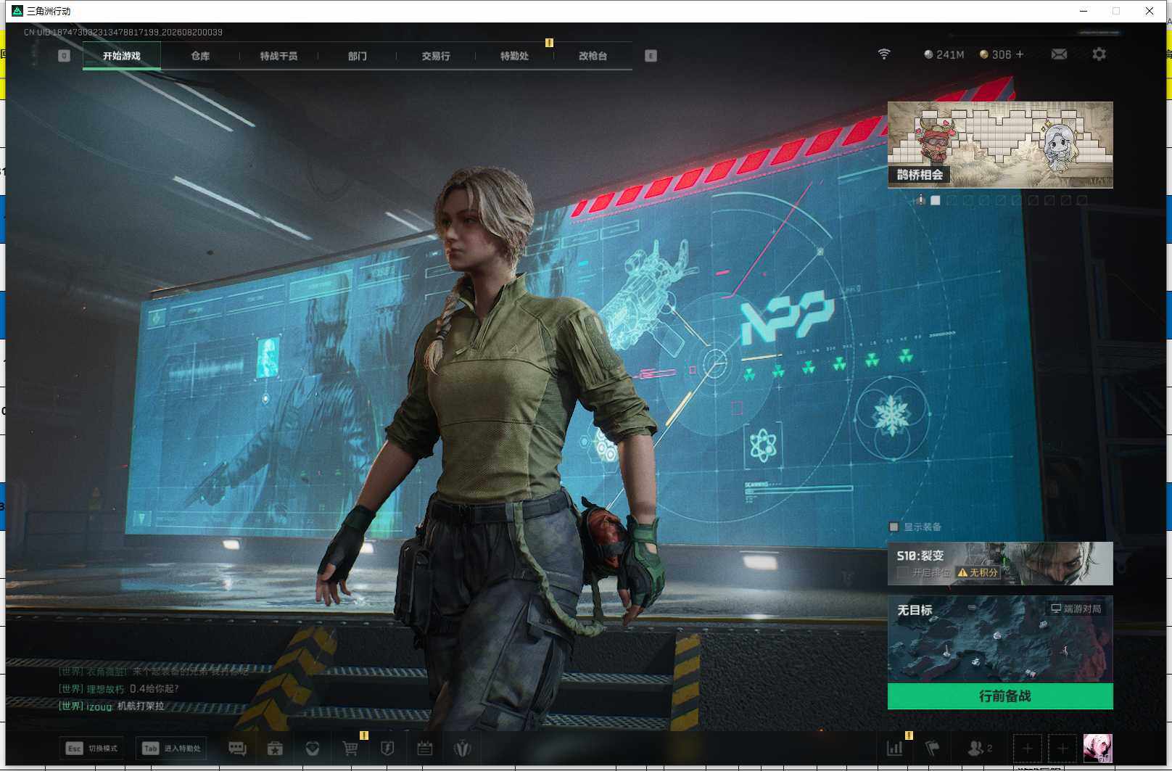Viewport: 1172px width, 771px height.
Task: Click the lightning shield icon
Action: pyautogui.click(x=387, y=749)
